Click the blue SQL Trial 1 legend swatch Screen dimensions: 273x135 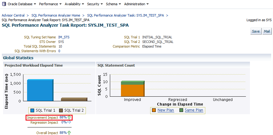click(x=32, y=110)
